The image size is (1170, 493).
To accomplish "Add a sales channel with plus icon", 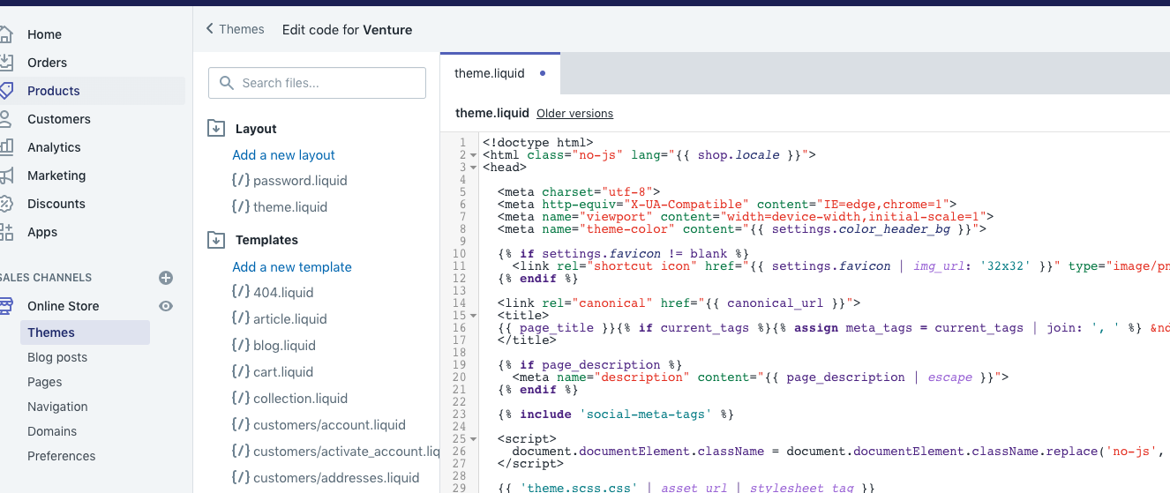I will pyautogui.click(x=166, y=278).
